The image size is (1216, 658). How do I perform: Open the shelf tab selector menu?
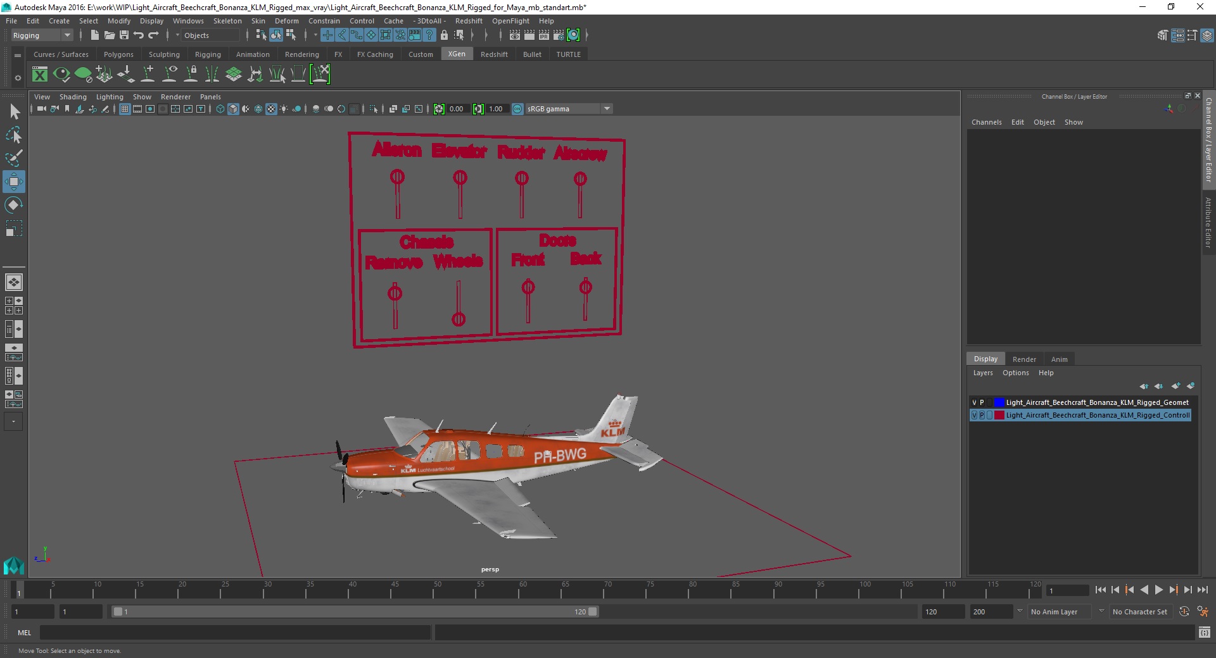pos(18,56)
